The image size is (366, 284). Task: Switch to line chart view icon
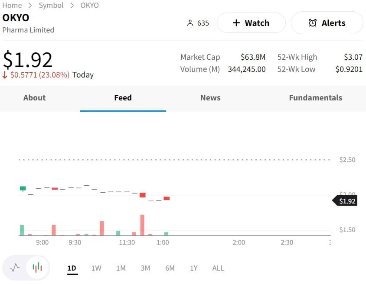(x=15, y=268)
